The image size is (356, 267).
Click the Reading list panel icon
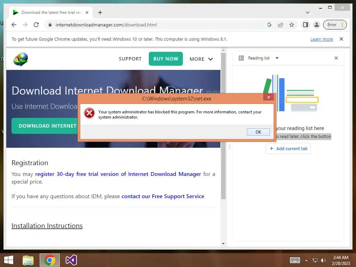tap(241, 58)
